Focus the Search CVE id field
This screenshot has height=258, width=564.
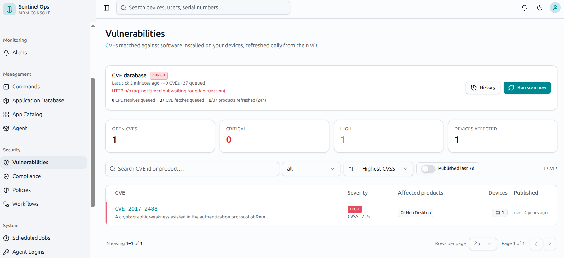[192, 169]
